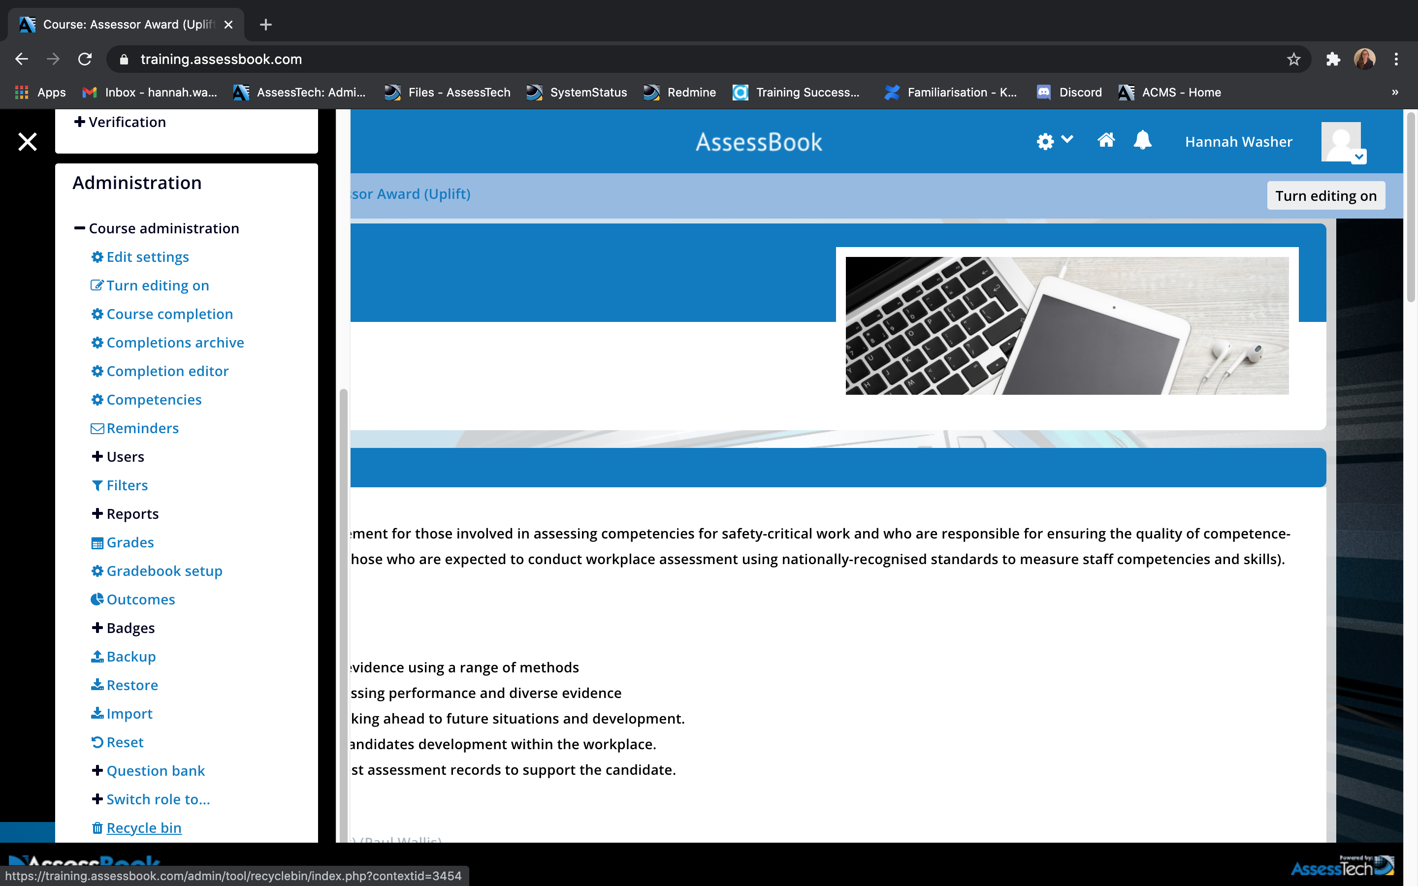Viewport: 1418px width, 886px height.
Task: Open course Import
Action: (x=129, y=714)
